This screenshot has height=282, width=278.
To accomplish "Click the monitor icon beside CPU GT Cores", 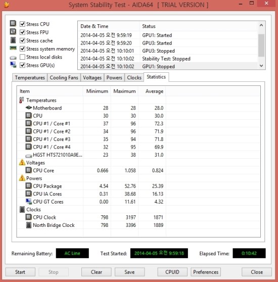I will point(29,202).
